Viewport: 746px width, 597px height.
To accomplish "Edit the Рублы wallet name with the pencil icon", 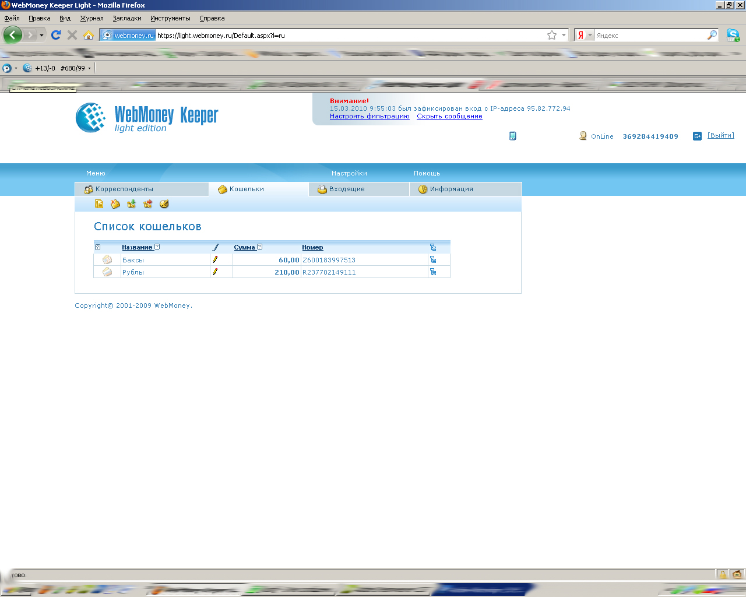I will tap(215, 272).
